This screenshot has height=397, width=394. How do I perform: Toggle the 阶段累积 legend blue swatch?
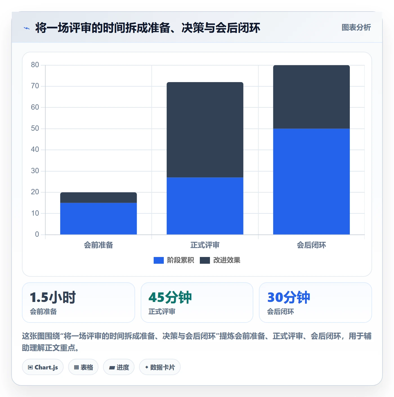click(x=159, y=260)
